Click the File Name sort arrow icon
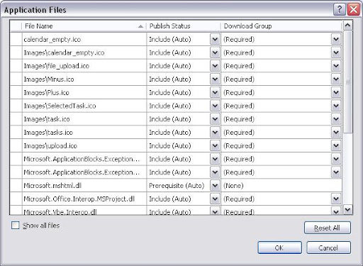The height and width of the screenshot is (266, 363). click(140, 26)
